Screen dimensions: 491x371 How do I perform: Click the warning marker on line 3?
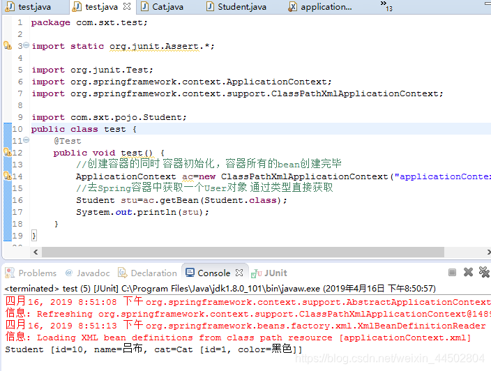8,46
